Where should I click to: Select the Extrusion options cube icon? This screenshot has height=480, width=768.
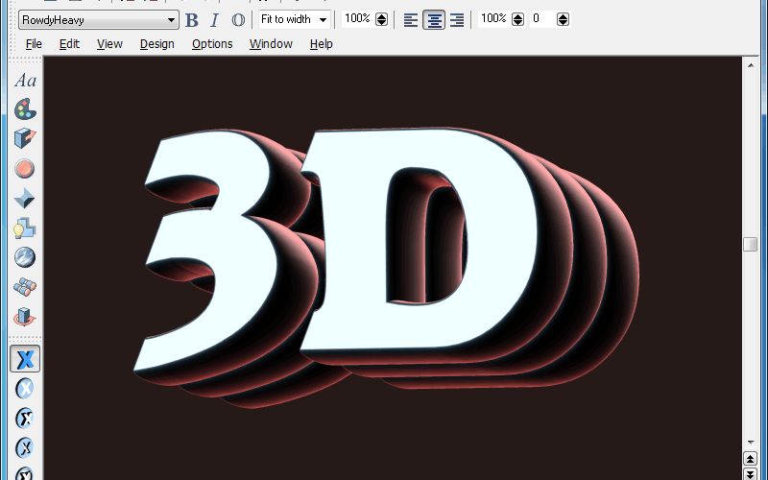pos(25,139)
